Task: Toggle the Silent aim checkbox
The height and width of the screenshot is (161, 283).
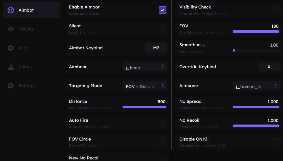Action: [x=163, y=29]
